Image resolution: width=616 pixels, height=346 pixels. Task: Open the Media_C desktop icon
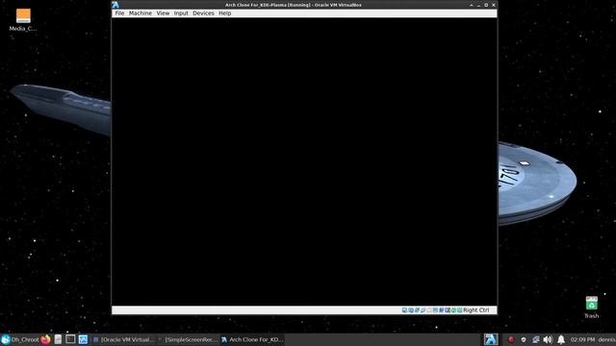click(23, 20)
